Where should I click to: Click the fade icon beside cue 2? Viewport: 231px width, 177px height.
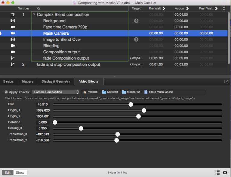[x=13, y=65]
